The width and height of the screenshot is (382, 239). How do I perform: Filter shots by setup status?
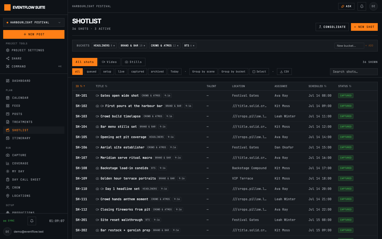107,72
